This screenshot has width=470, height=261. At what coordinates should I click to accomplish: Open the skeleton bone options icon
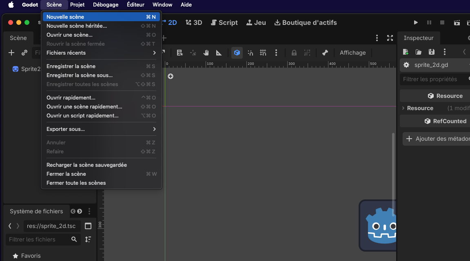(x=325, y=53)
